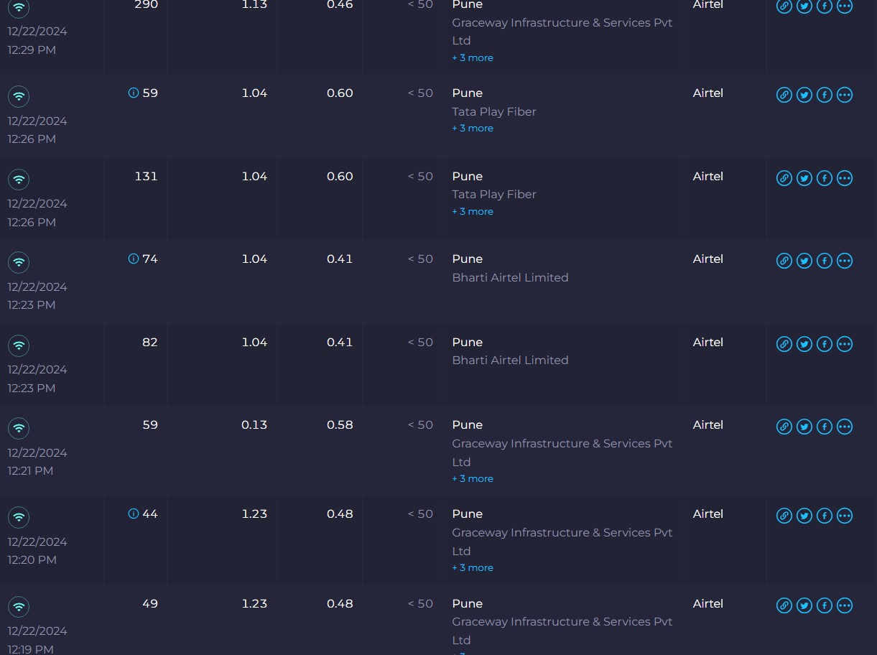Image resolution: width=877 pixels, height=655 pixels.
Task: Open more options for 12:21 PM result
Action: pyautogui.click(x=845, y=427)
